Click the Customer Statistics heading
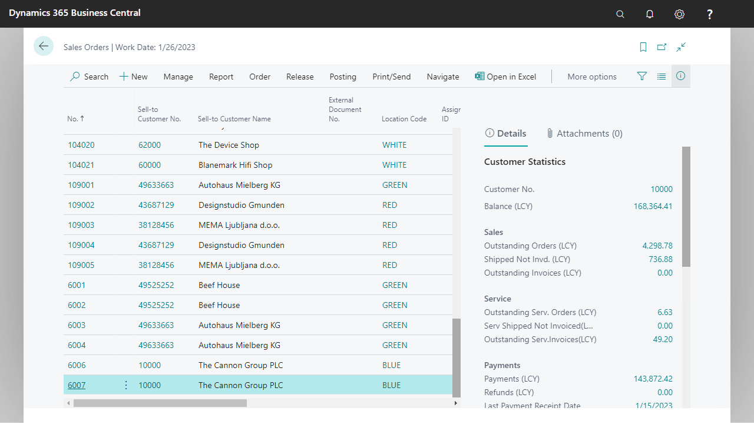Viewport: 754px width, 424px height. pos(525,162)
